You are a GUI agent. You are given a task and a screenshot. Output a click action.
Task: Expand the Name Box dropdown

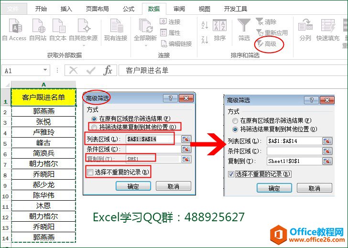click(x=45, y=70)
